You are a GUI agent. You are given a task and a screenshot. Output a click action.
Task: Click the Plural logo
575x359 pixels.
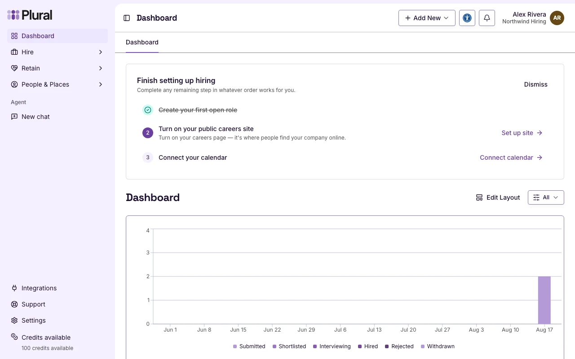[x=30, y=15]
